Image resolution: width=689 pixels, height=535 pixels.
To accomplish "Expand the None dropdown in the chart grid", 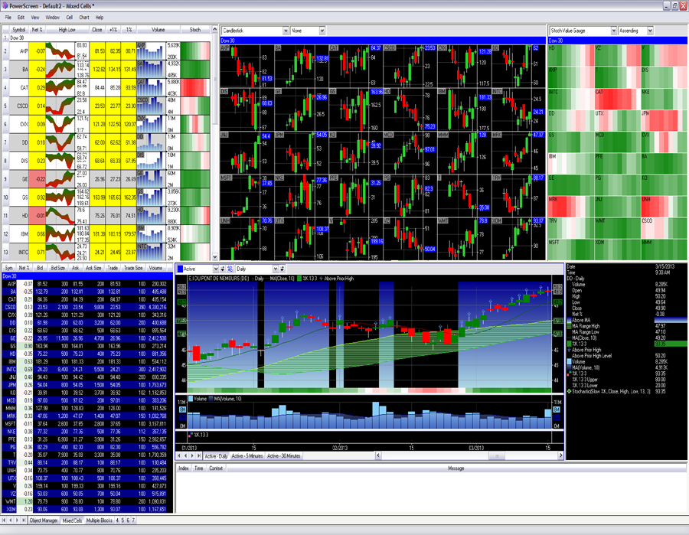I will pos(322,31).
